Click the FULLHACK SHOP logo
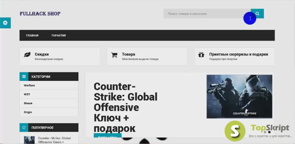The image size is (295, 144). pos(40,14)
